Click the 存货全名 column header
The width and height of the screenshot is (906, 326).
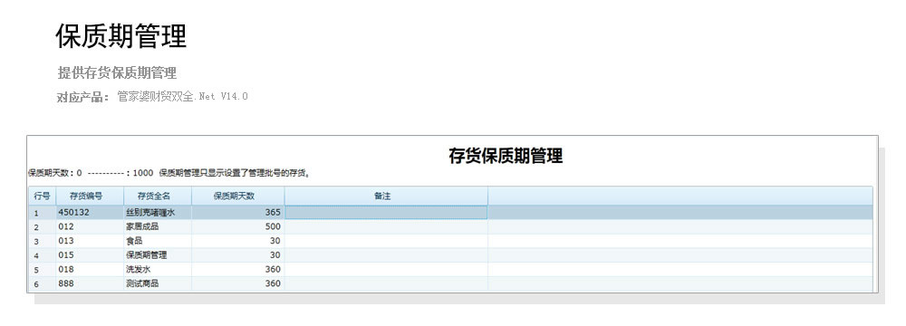coord(157,196)
